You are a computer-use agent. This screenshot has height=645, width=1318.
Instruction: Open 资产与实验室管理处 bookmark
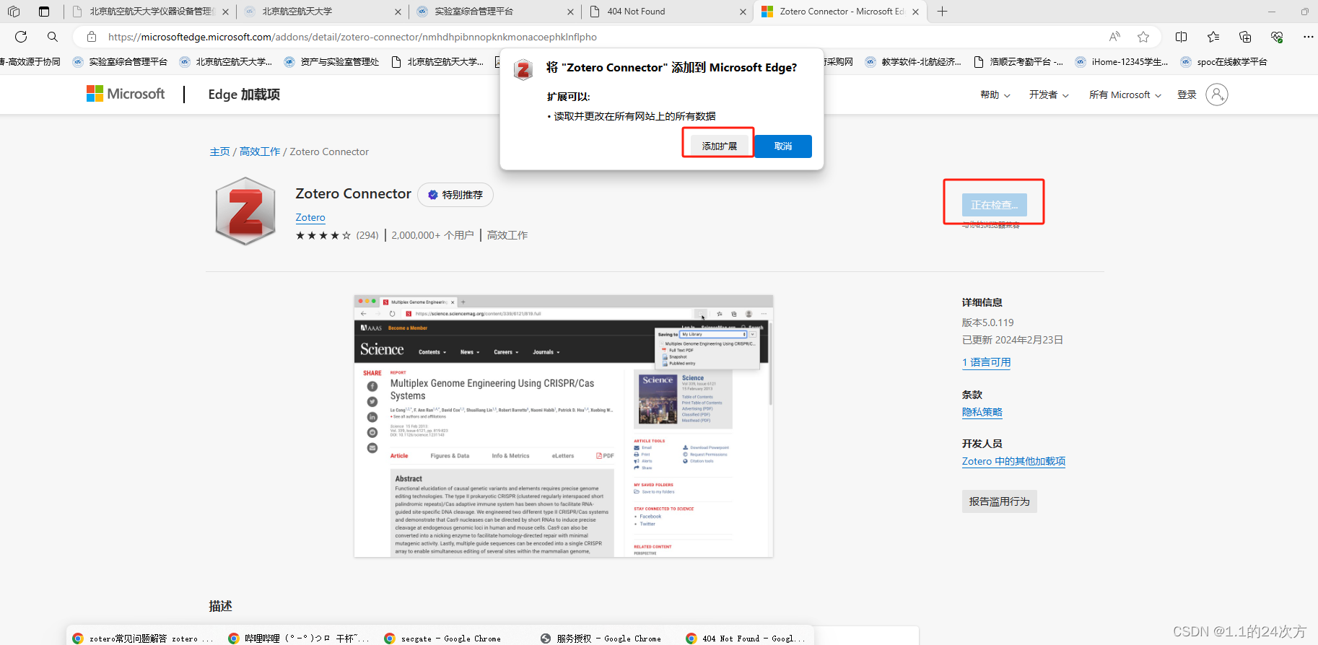coord(331,62)
